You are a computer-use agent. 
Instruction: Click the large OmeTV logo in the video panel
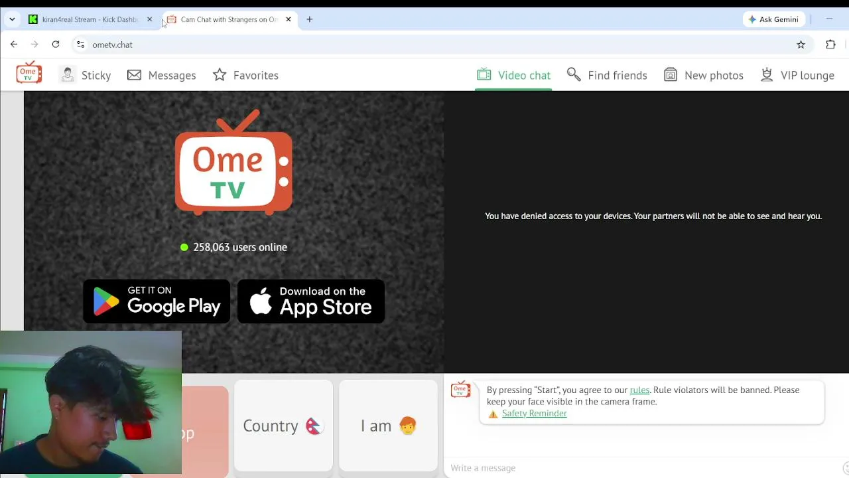233,163
